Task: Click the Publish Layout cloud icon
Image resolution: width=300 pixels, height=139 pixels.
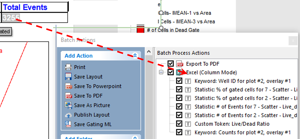Action: (x=68, y=115)
